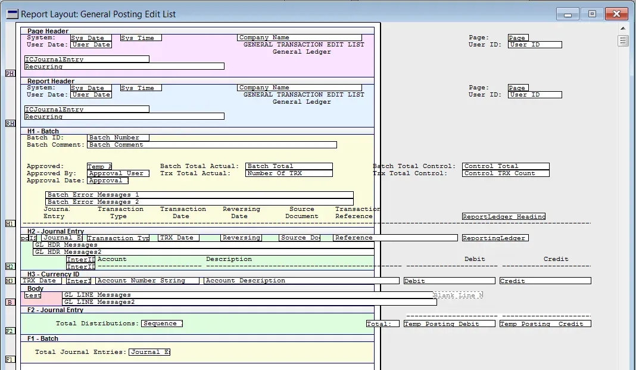The width and height of the screenshot is (636, 370).
Task: Click the RH report header section marker
Action: pos(10,123)
